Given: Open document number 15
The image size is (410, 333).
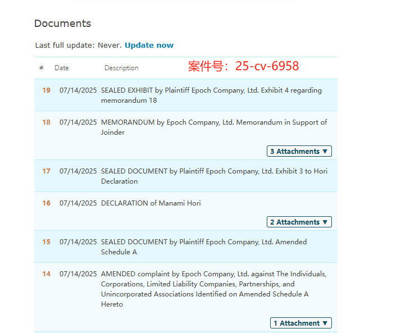Looking at the screenshot, I should click(x=46, y=242).
